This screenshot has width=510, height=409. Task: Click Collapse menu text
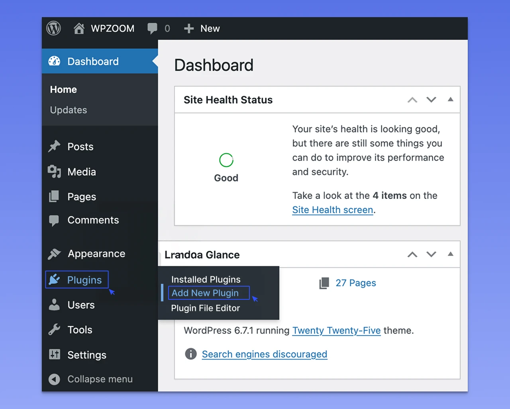tap(100, 379)
